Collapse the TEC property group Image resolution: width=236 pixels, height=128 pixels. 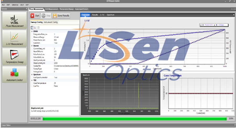tap(32, 80)
